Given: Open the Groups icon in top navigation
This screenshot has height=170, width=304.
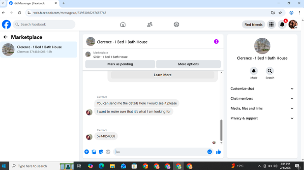Looking at the screenshot, I should 176,25.
